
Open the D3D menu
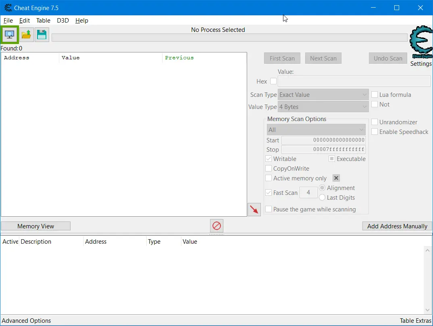point(63,21)
